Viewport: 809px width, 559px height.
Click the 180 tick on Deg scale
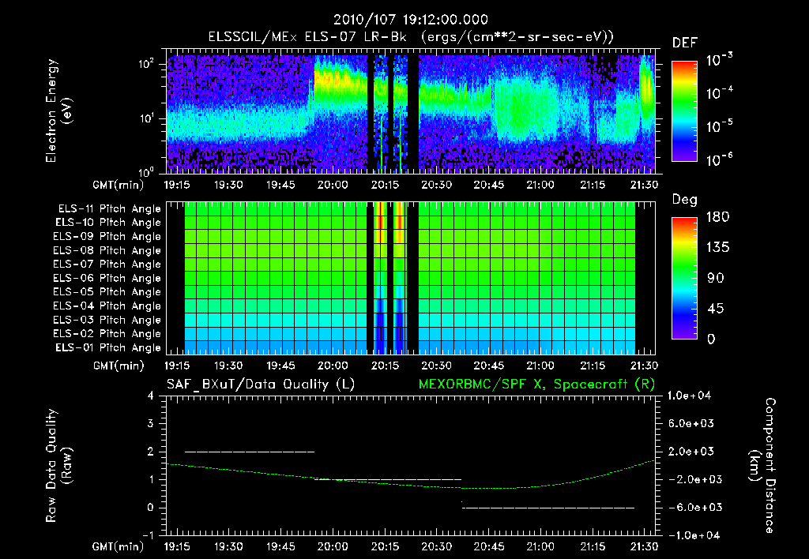pos(717,217)
